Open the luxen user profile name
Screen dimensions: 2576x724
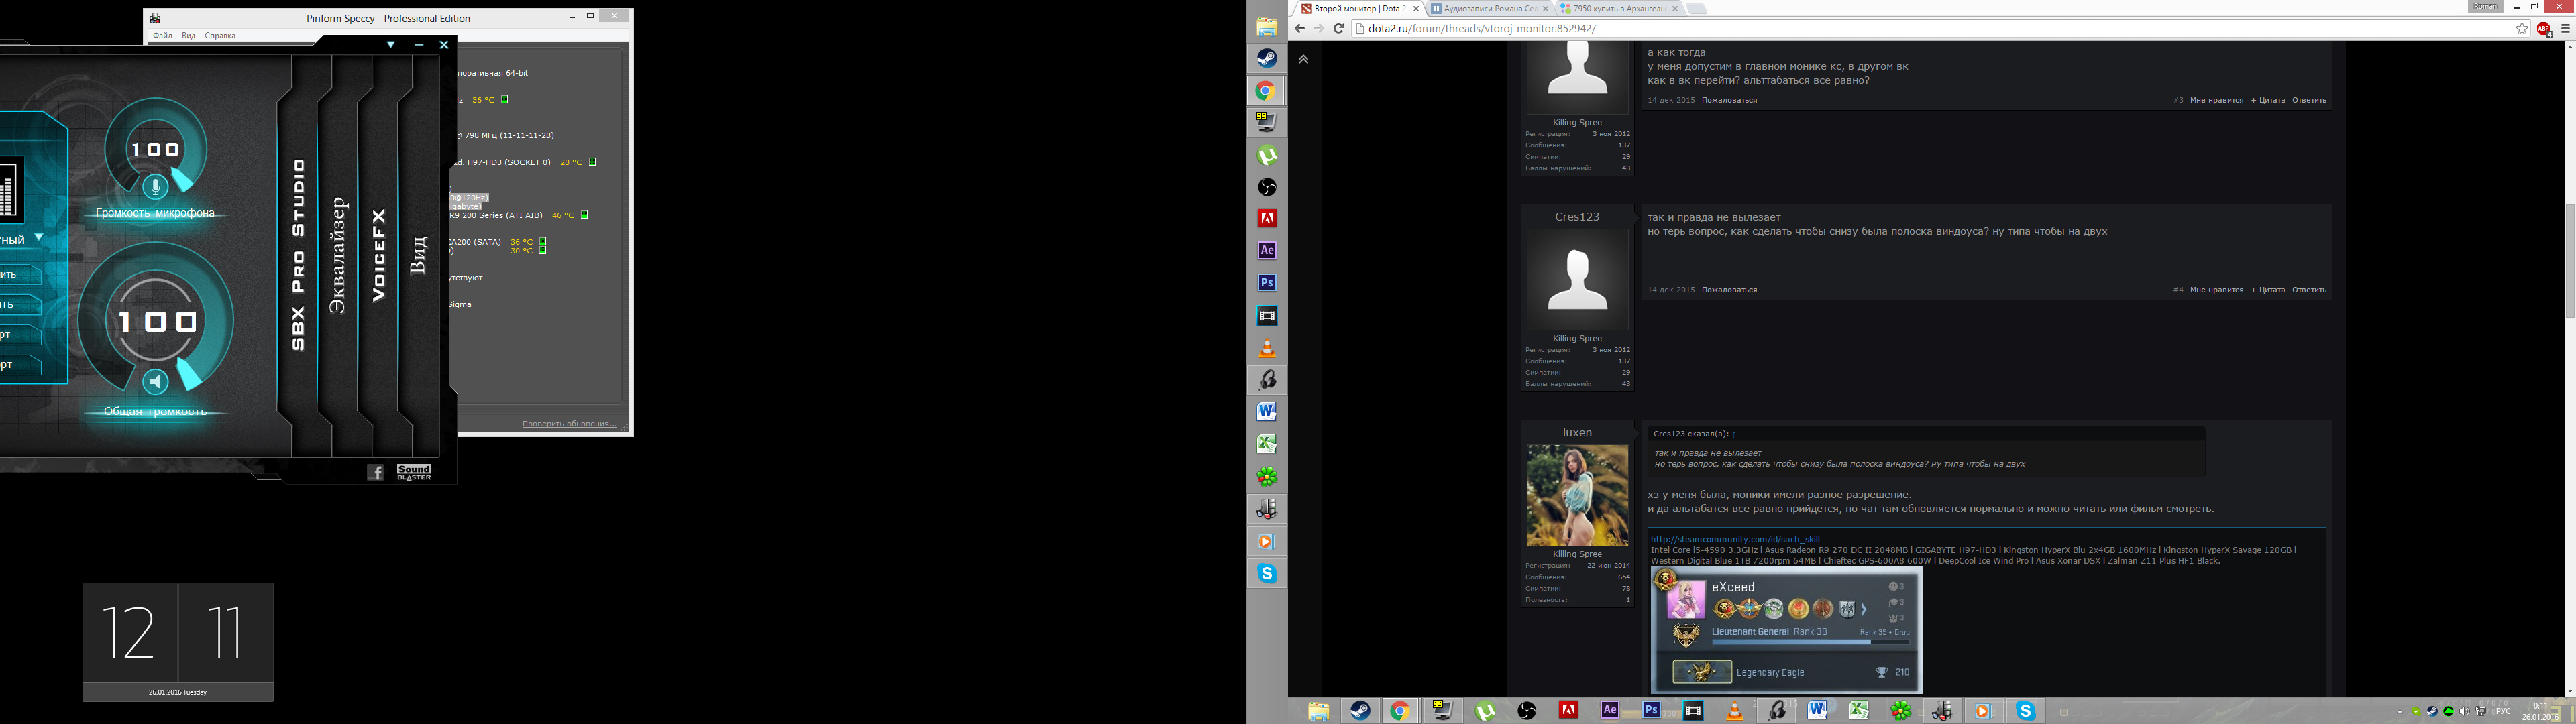pyautogui.click(x=1577, y=432)
